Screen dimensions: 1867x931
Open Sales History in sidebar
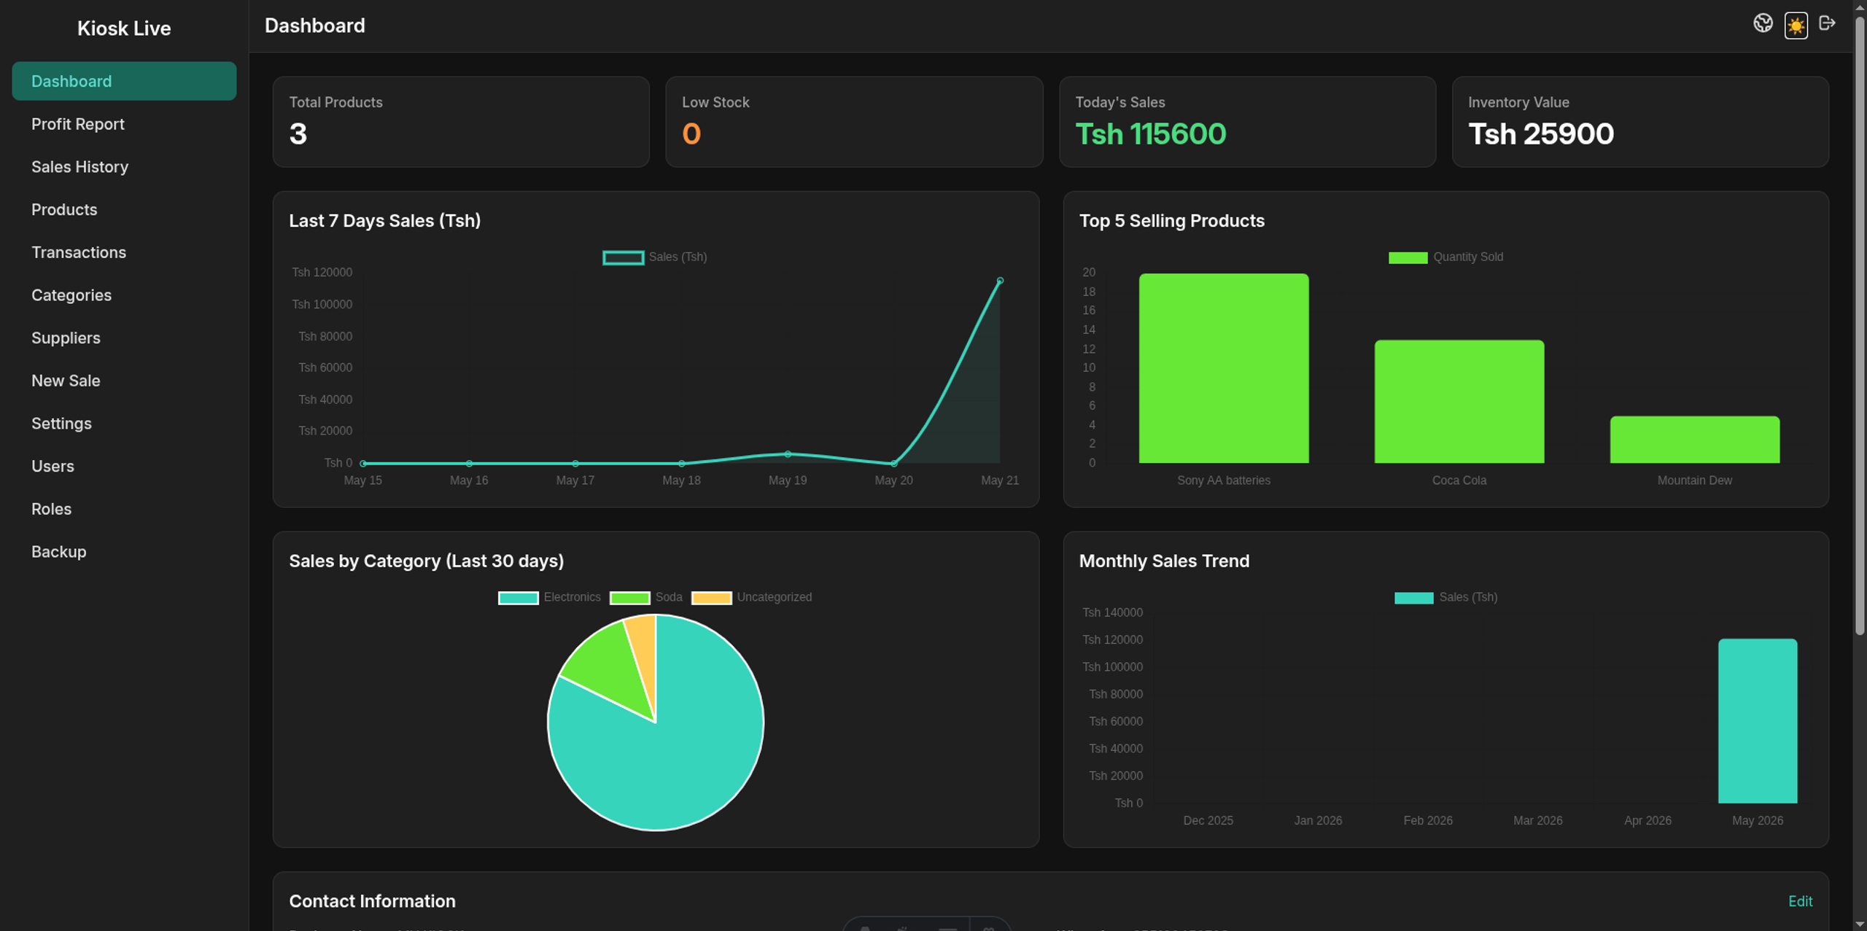click(124, 167)
